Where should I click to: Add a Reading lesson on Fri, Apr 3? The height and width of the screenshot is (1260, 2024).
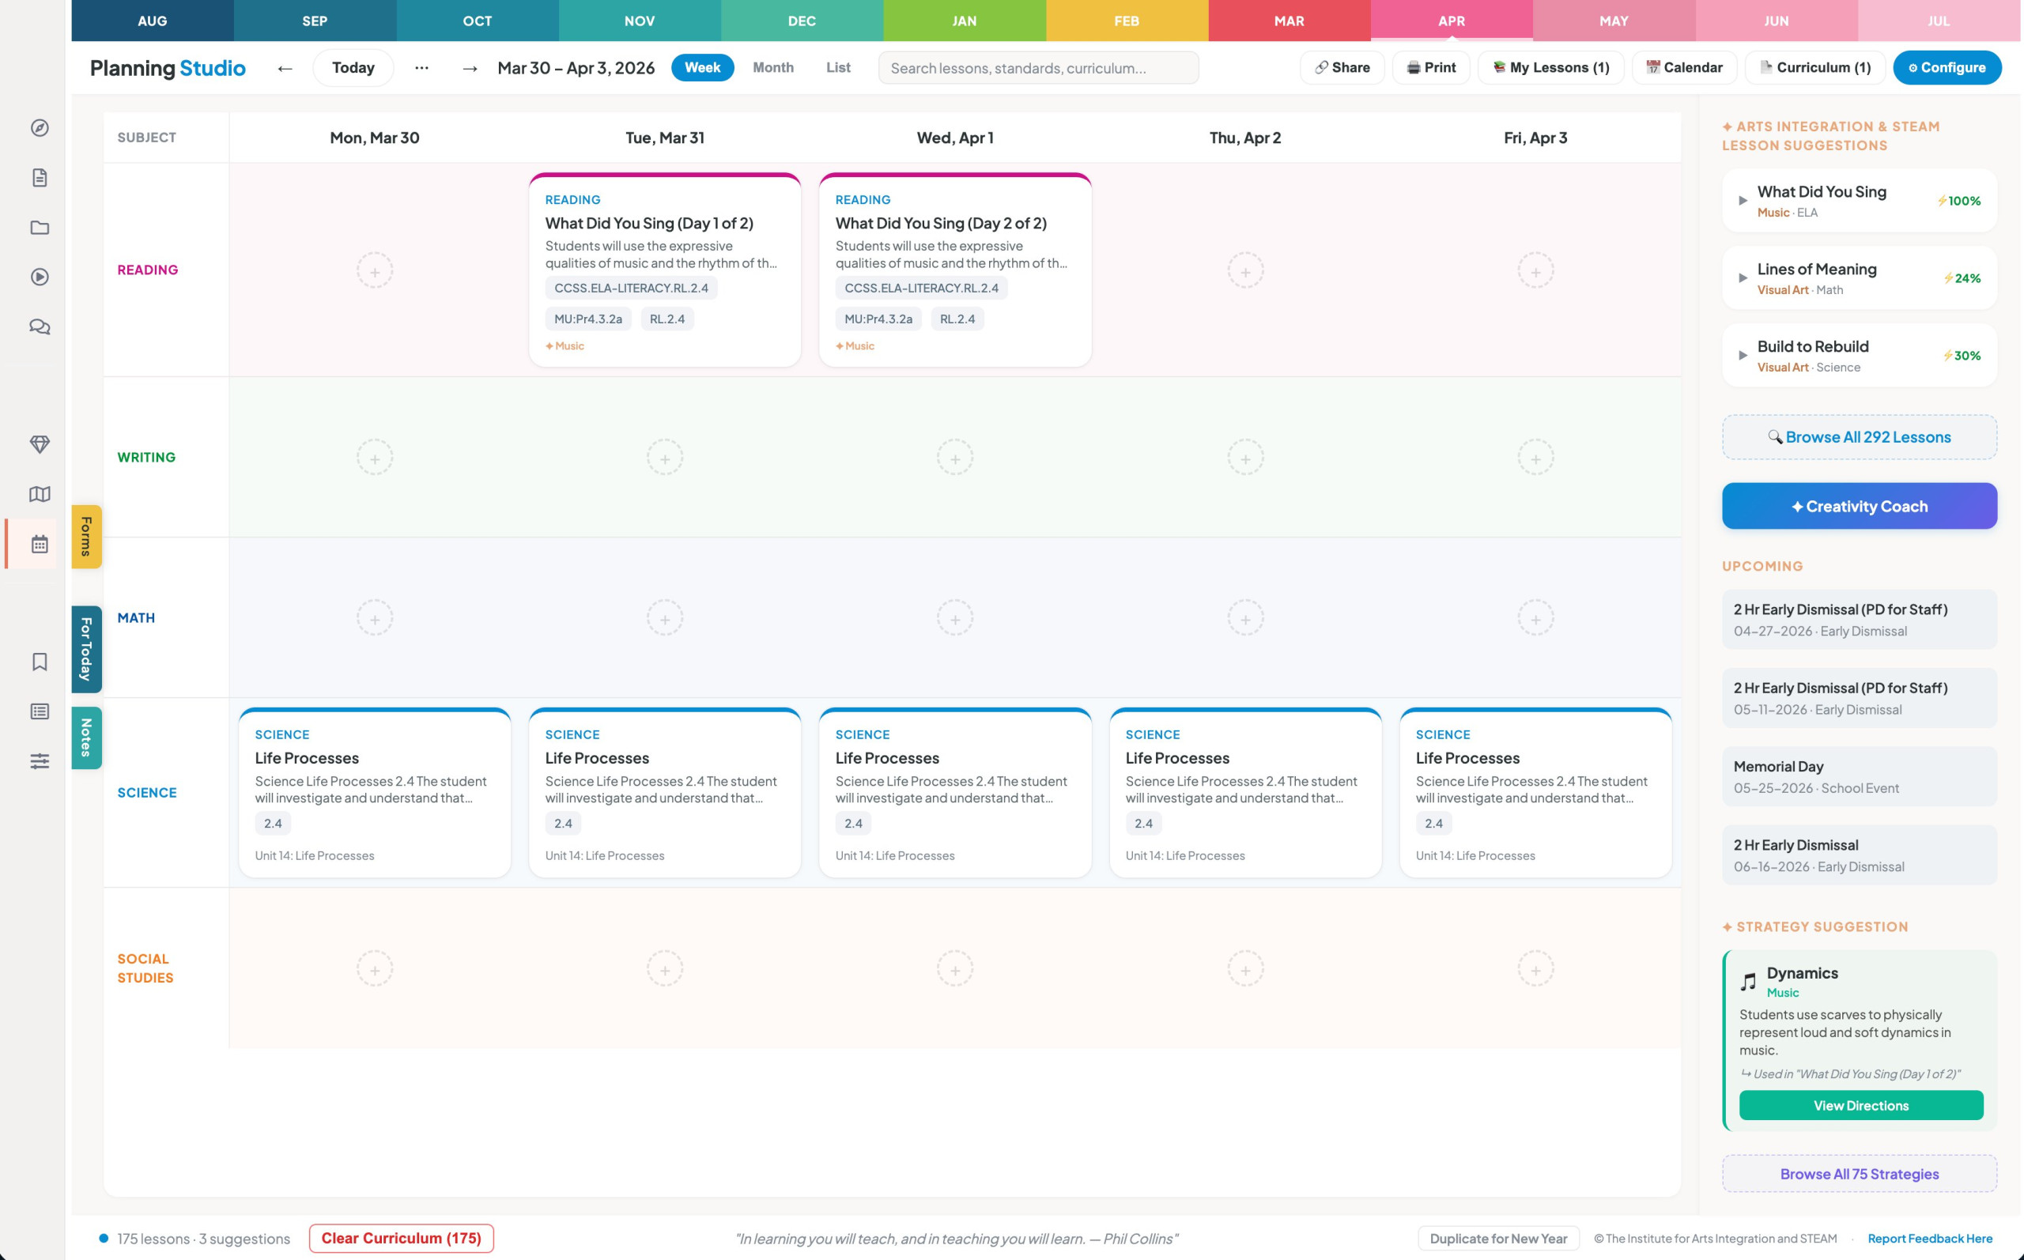coord(1535,271)
